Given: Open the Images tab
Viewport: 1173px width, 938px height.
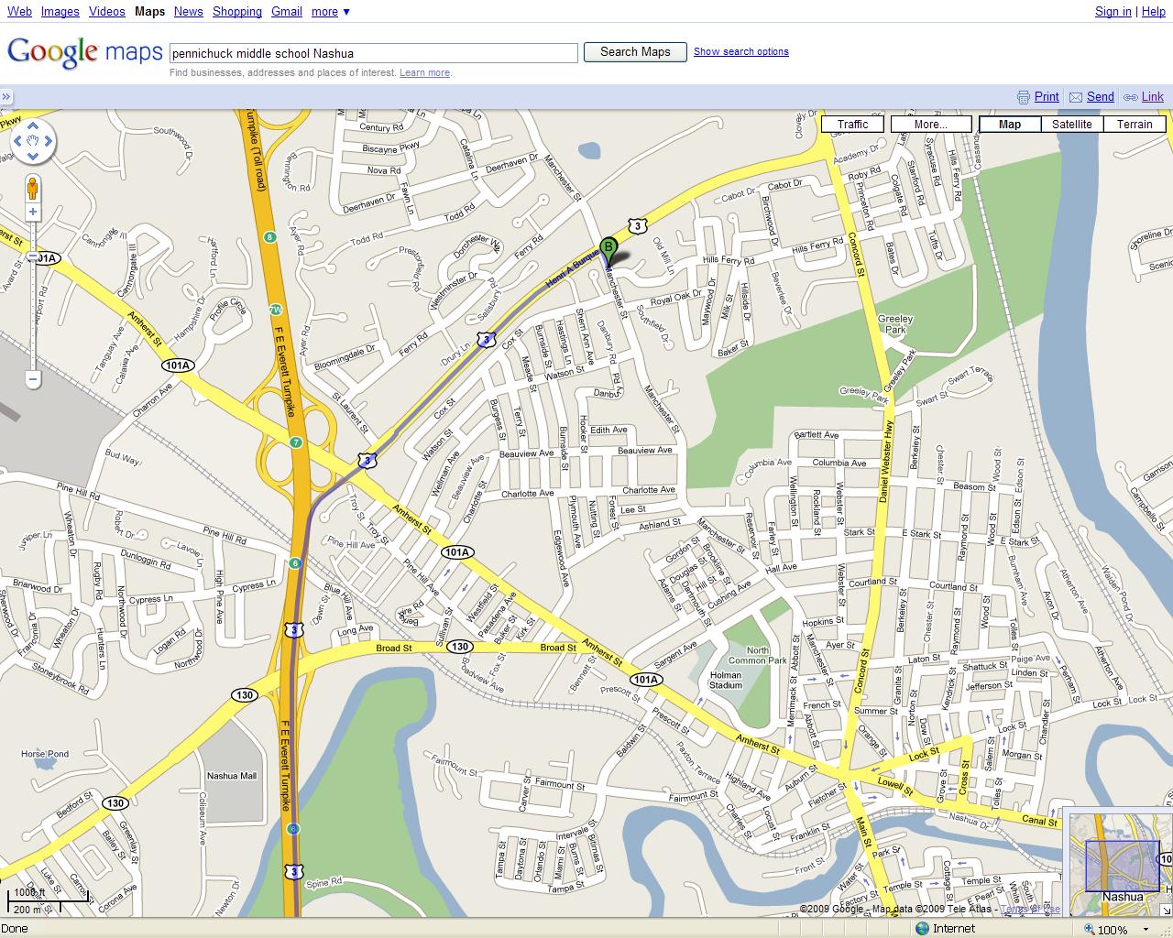Looking at the screenshot, I should pos(60,11).
